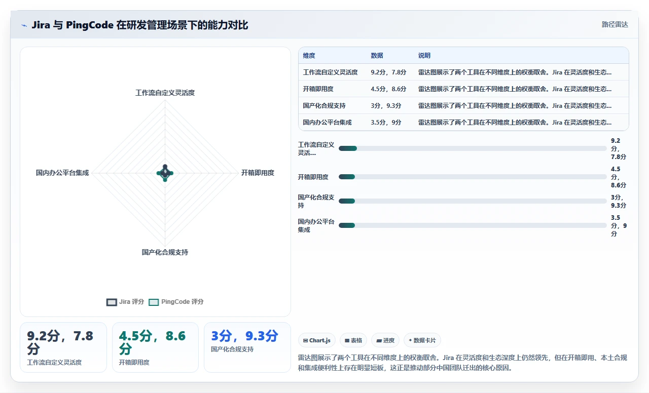The image size is (649, 393).
Task: Select the 工作流自定义灵活度 table row cell
Action: click(x=330, y=72)
